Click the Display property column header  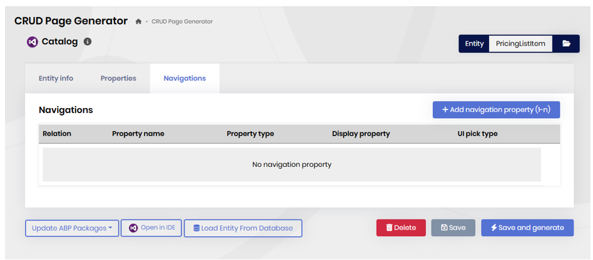click(x=361, y=134)
